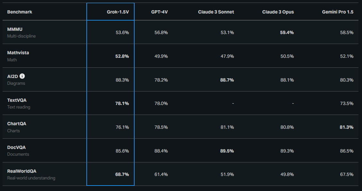Click the Benchmark column header
Screen dimensions: 362x191
tap(20, 12)
